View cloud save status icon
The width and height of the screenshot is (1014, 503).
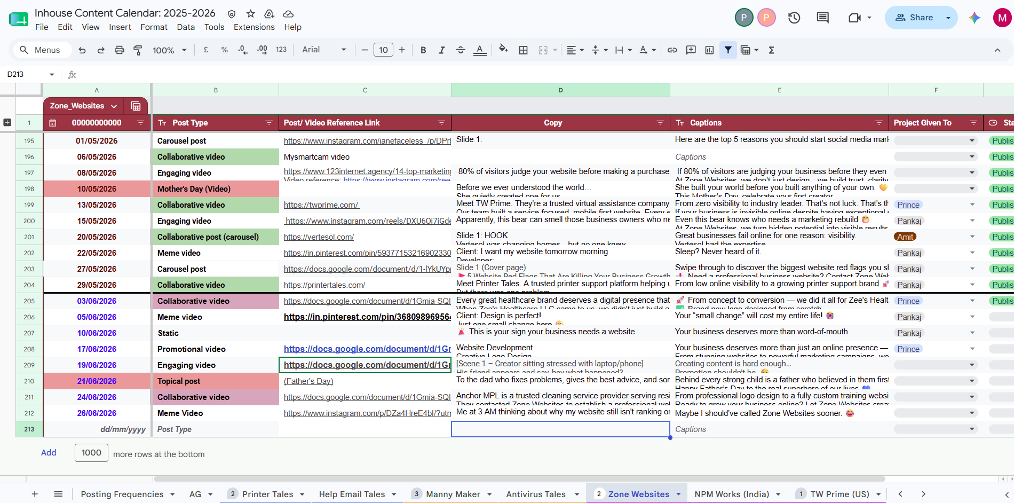click(x=288, y=14)
